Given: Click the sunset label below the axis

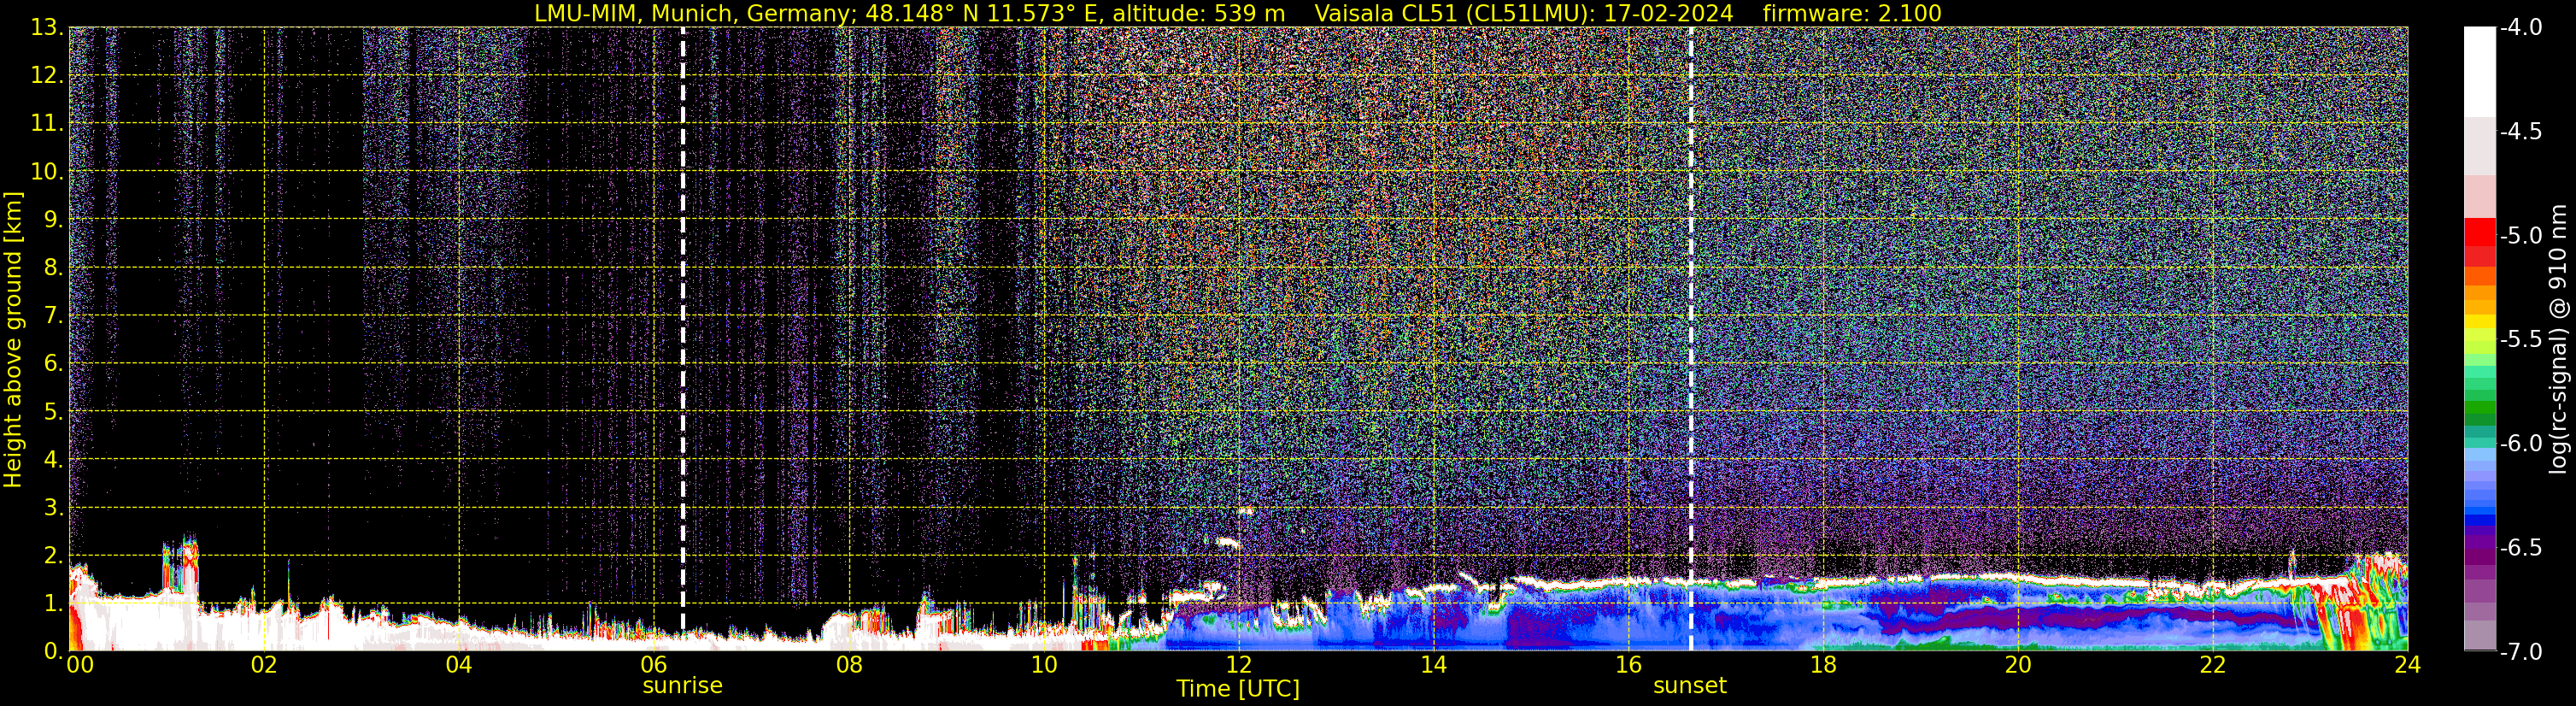Looking at the screenshot, I should pyautogui.click(x=1690, y=686).
